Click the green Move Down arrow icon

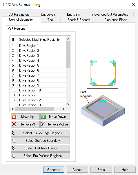(43, 117)
